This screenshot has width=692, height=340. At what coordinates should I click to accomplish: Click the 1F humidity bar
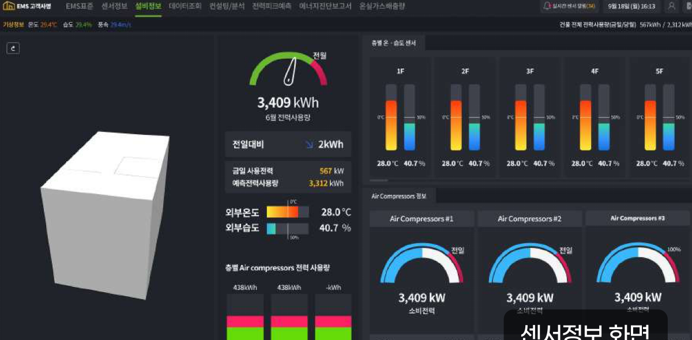click(409, 117)
